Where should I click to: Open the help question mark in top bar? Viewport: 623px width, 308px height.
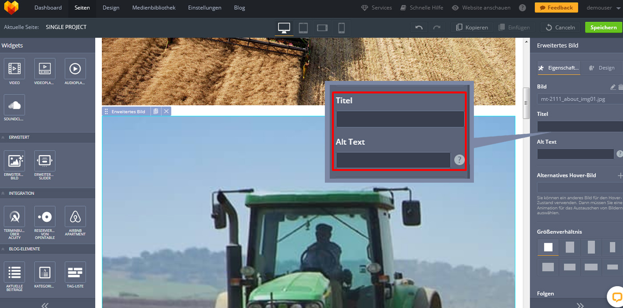(522, 8)
